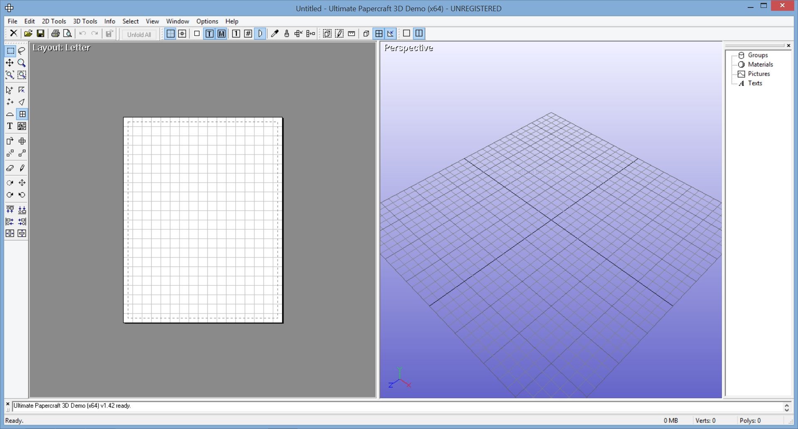Expand the Groups tree node

pos(757,55)
